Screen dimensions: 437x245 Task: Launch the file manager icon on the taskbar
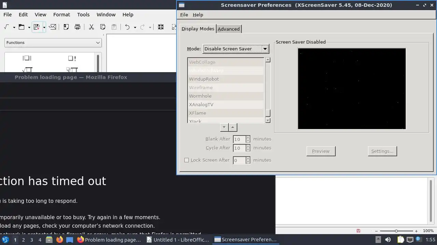pyautogui.click(x=49, y=240)
